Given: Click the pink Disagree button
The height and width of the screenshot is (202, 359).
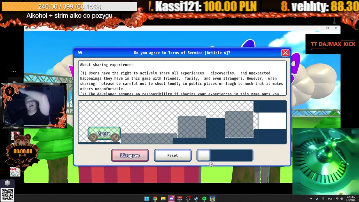Looking at the screenshot, I should click(x=130, y=155).
